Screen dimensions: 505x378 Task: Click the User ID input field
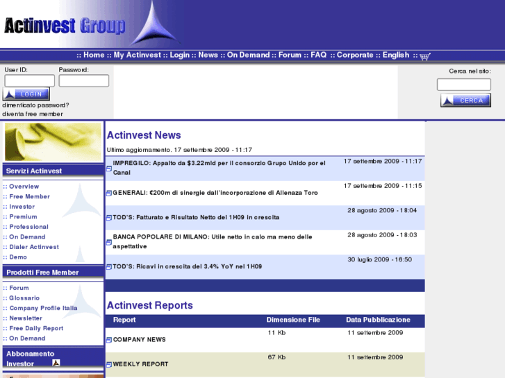click(30, 80)
